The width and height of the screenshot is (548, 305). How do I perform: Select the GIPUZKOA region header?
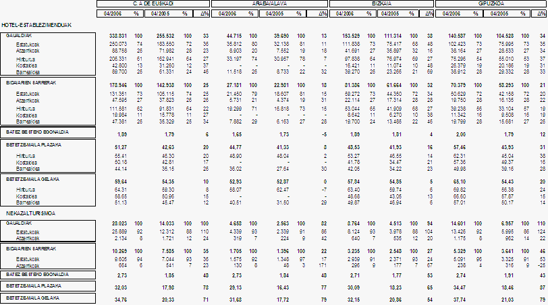[x=491, y=3]
